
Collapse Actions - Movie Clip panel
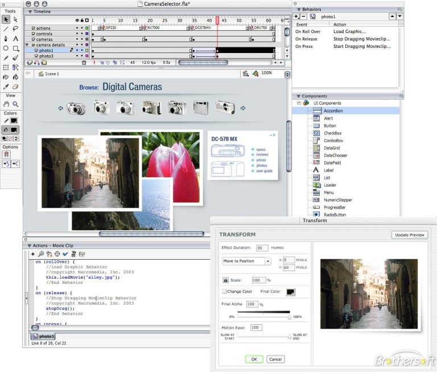click(29, 246)
